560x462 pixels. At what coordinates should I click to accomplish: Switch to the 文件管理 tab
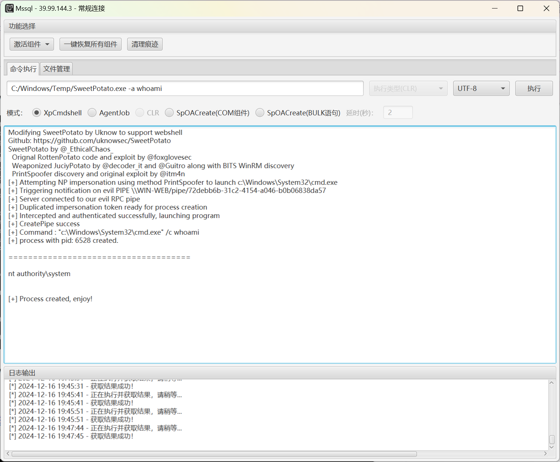pyautogui.click(x=56, y=69)
